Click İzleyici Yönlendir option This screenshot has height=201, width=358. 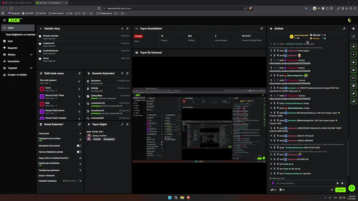coord(47,176)
